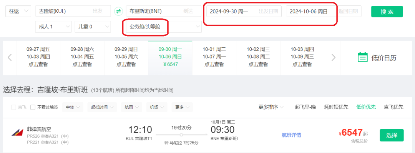The height and width of the screenshot is (153, 415).
Task: Expand the 航司 airline filter
Action: 131,107
